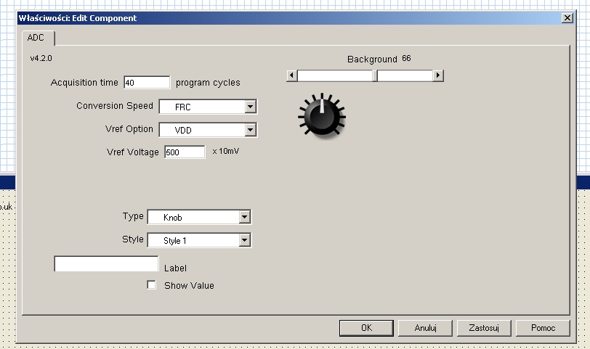Image resolution: width=590 pixels, height=349 pixels.
Task: Click the 'program cycles' text
Action: (x=208, y=83)
